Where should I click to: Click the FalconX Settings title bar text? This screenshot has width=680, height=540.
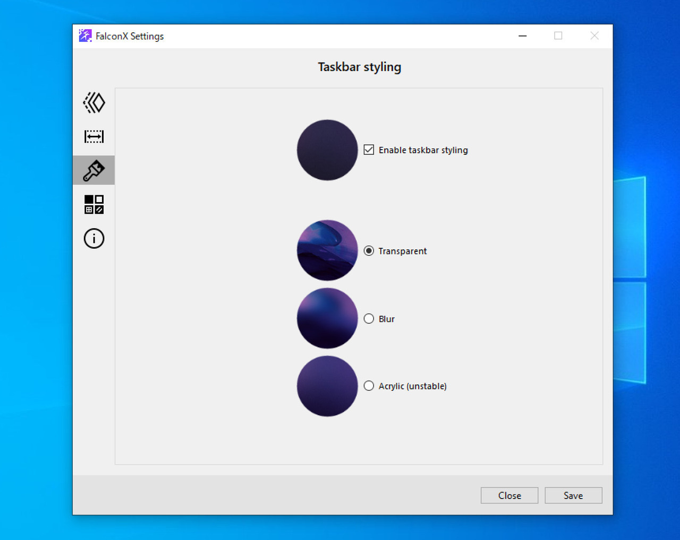tap(130, 36)
